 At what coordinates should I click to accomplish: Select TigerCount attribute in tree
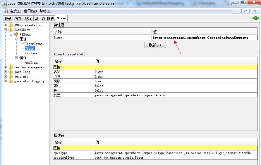click(34, 44)
